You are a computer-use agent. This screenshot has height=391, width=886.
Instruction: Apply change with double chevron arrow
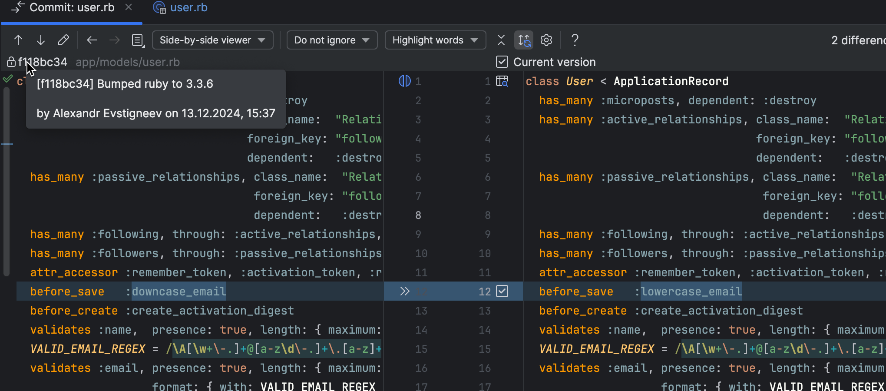coord(405,292)
